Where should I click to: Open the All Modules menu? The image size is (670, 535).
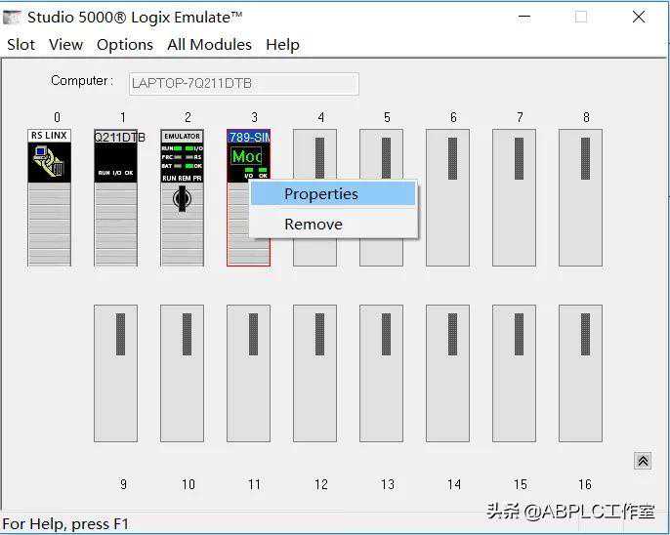[x=209, y=45]
